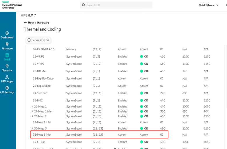The image size is (227, 149).
Task: Click the Server in POST status pill
Action: 38,40
